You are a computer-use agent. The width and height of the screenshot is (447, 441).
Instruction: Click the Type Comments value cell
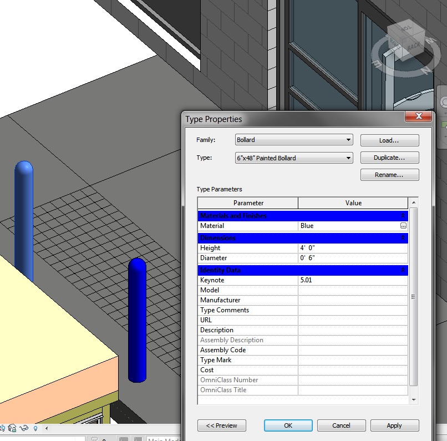tap(353, 310)
